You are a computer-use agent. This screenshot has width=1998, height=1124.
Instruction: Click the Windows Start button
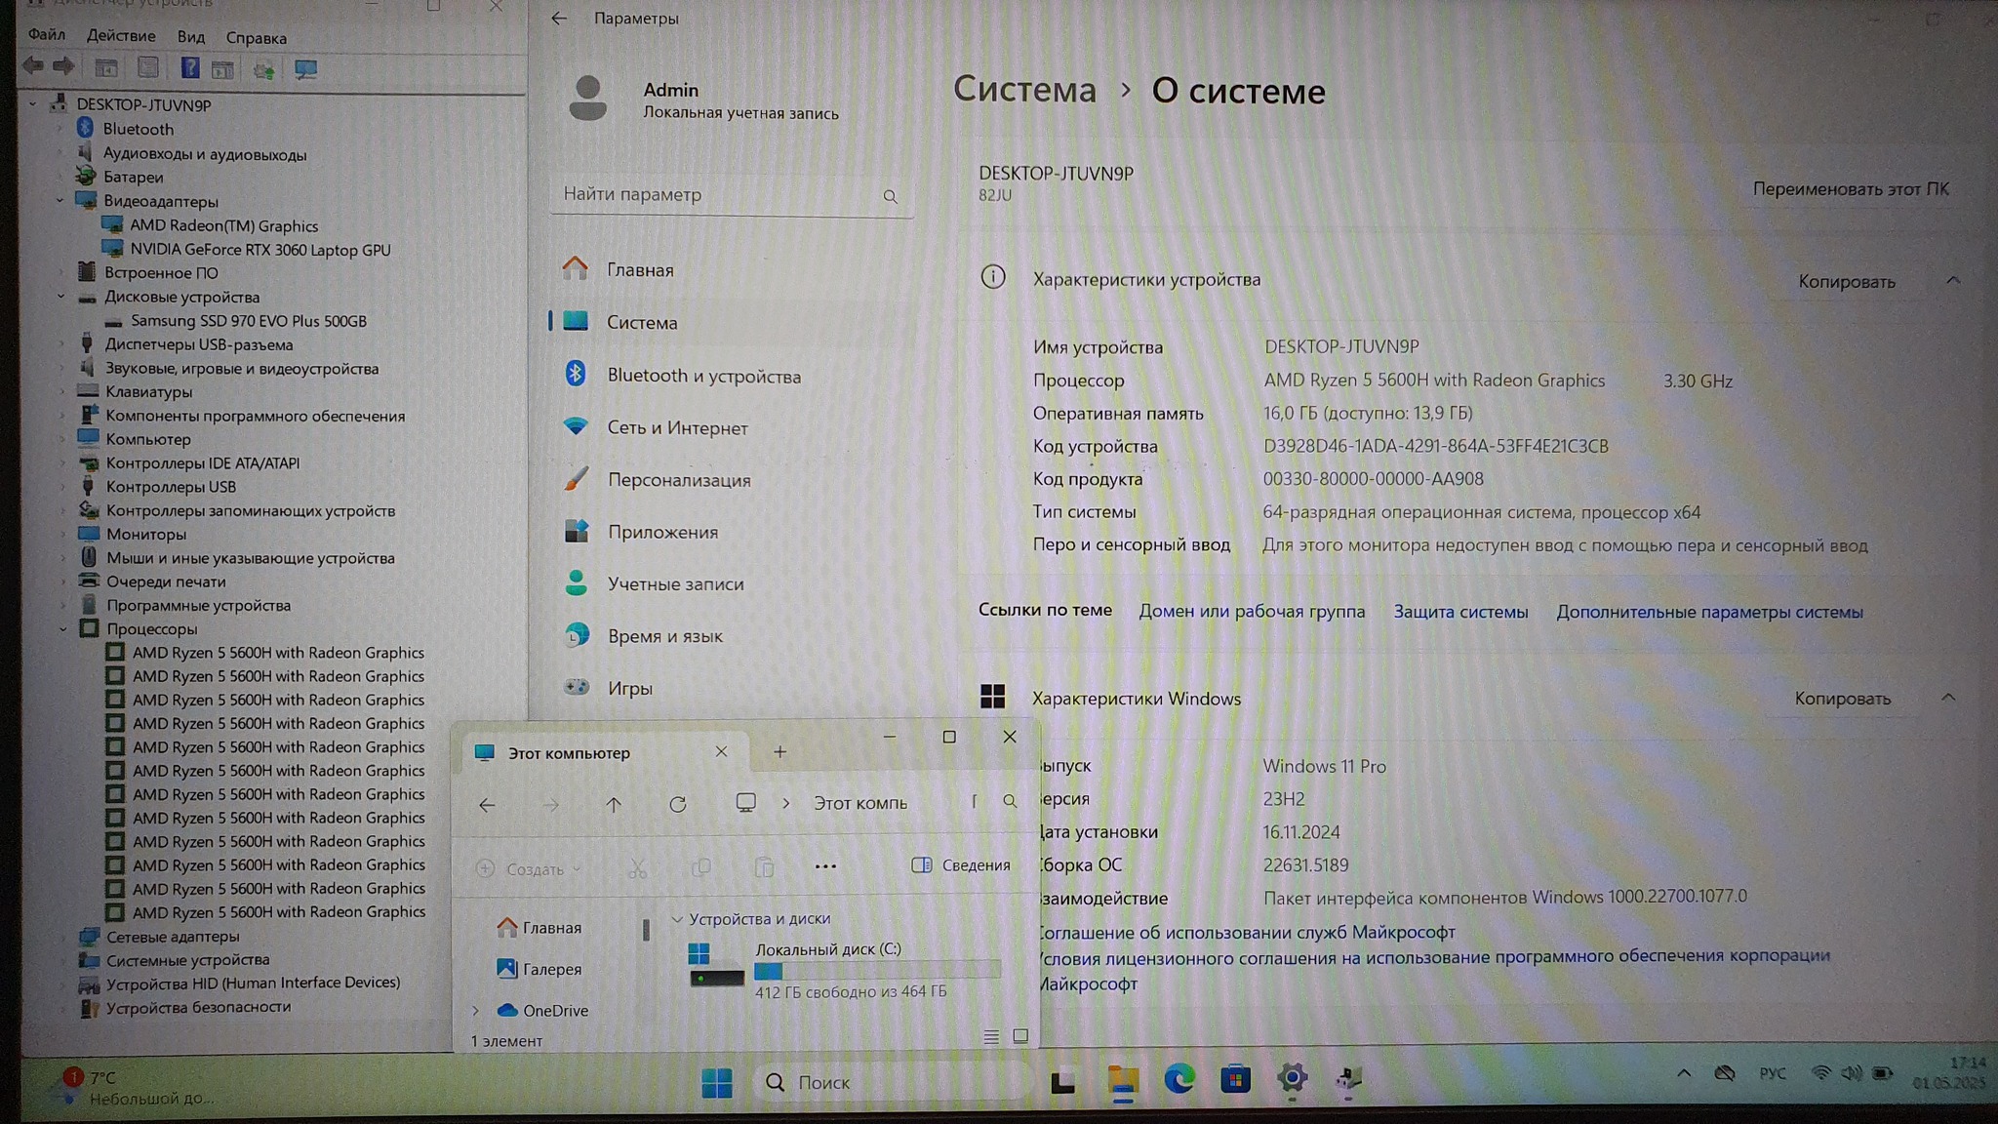pyautogui.click(x=717, y=1082)
